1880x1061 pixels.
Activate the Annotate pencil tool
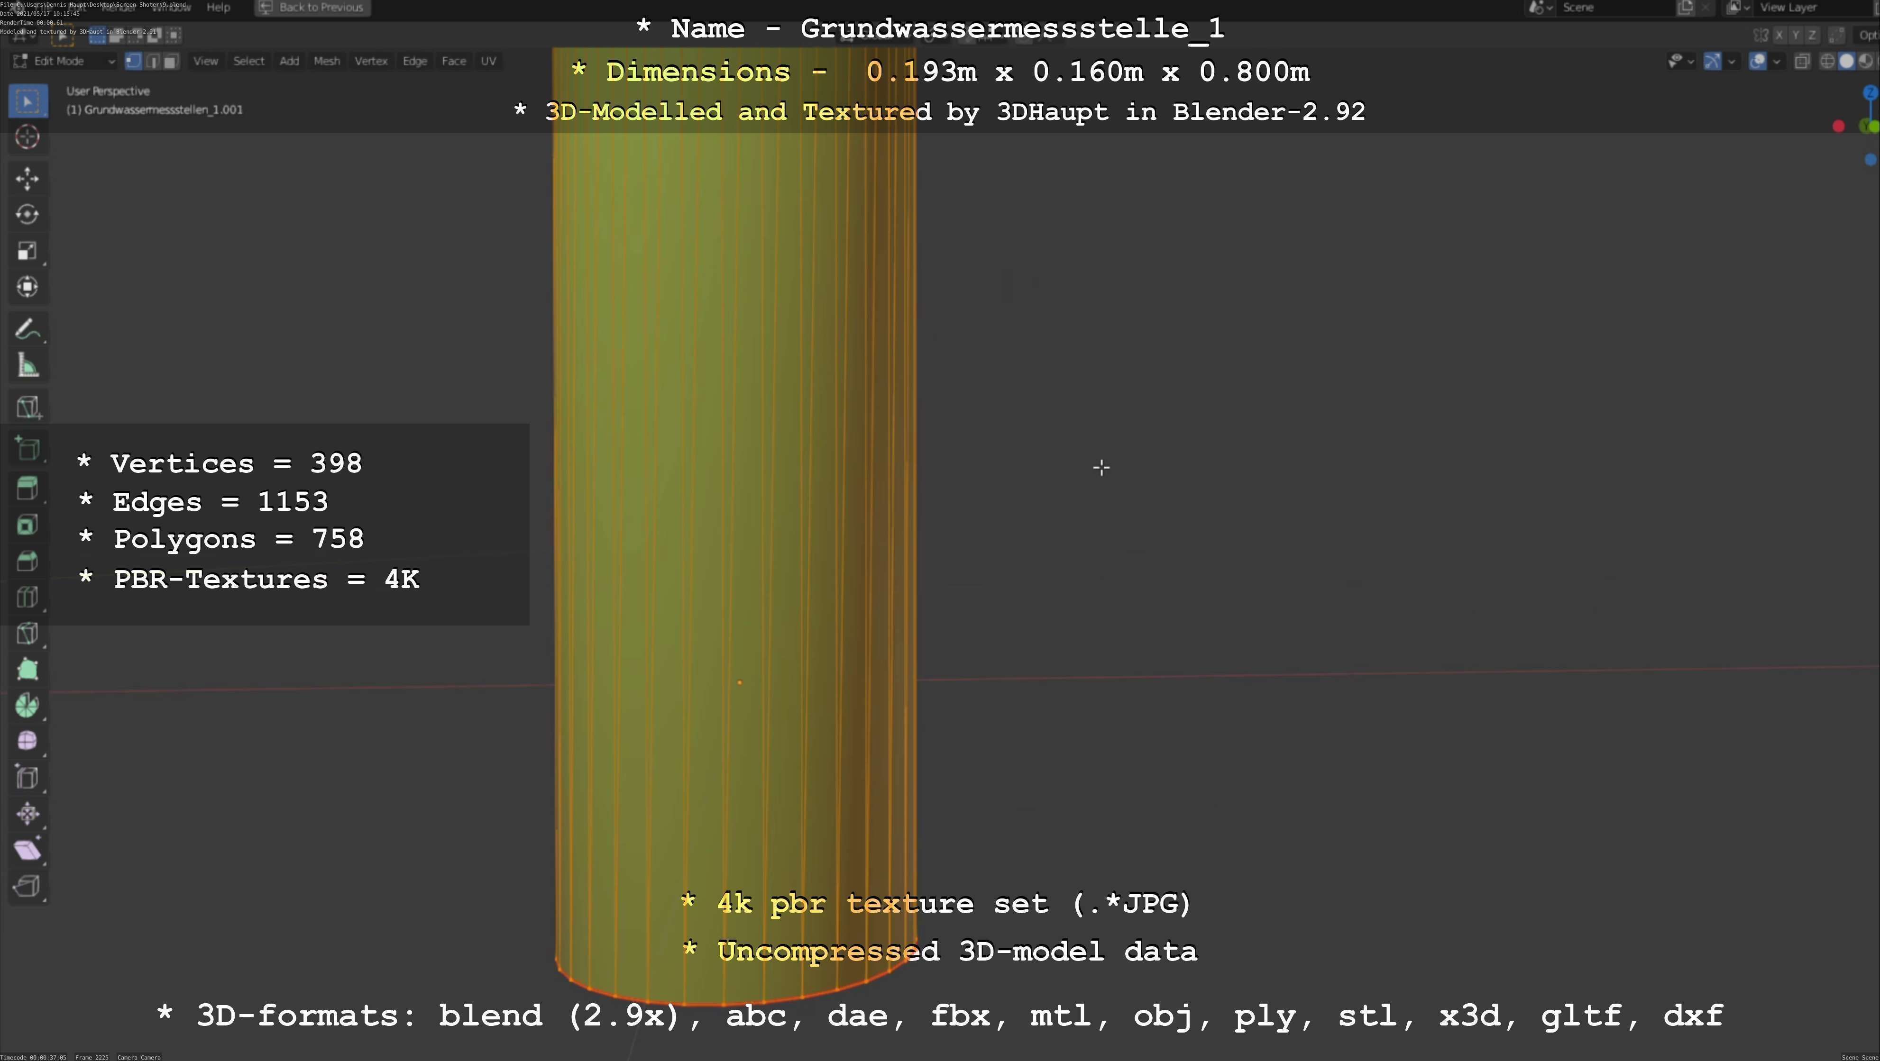click(x=27, y=330)
